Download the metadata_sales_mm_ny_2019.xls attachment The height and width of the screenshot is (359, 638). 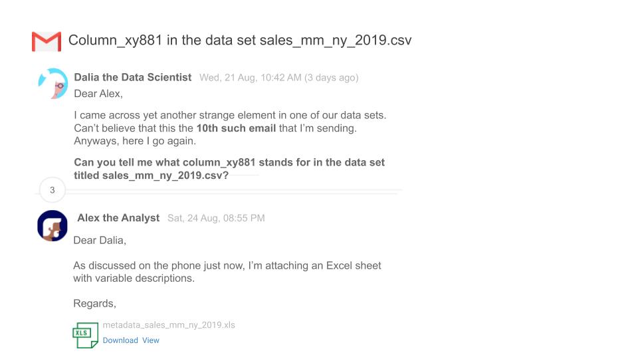tap(120, 340)
